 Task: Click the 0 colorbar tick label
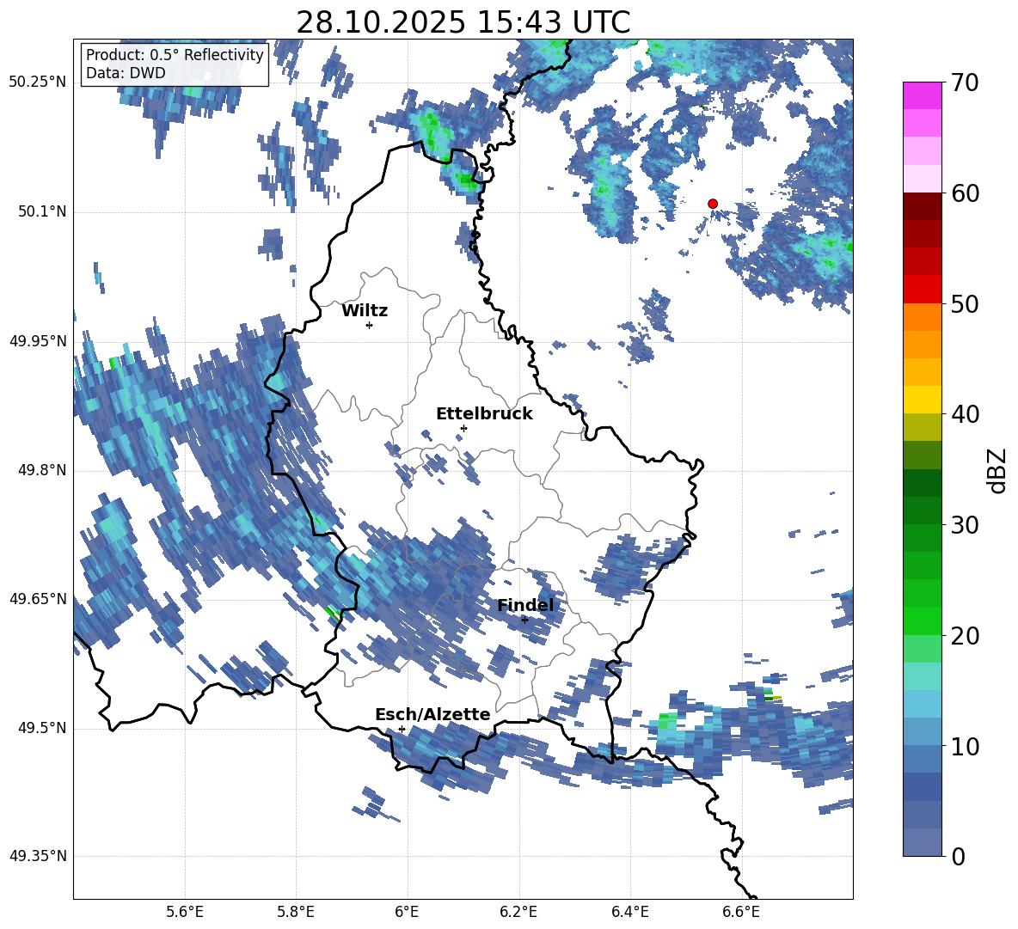pyautogui.click(x=958, y=856)
